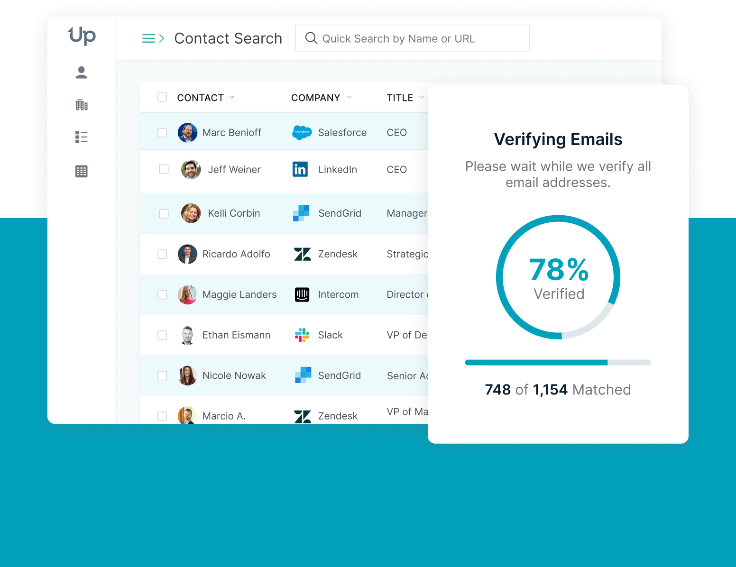Image resolution: width=736 pixels, height=567 pixels.
Task: Select the contacts icon in the sidebar
Action: click(81, 72)
